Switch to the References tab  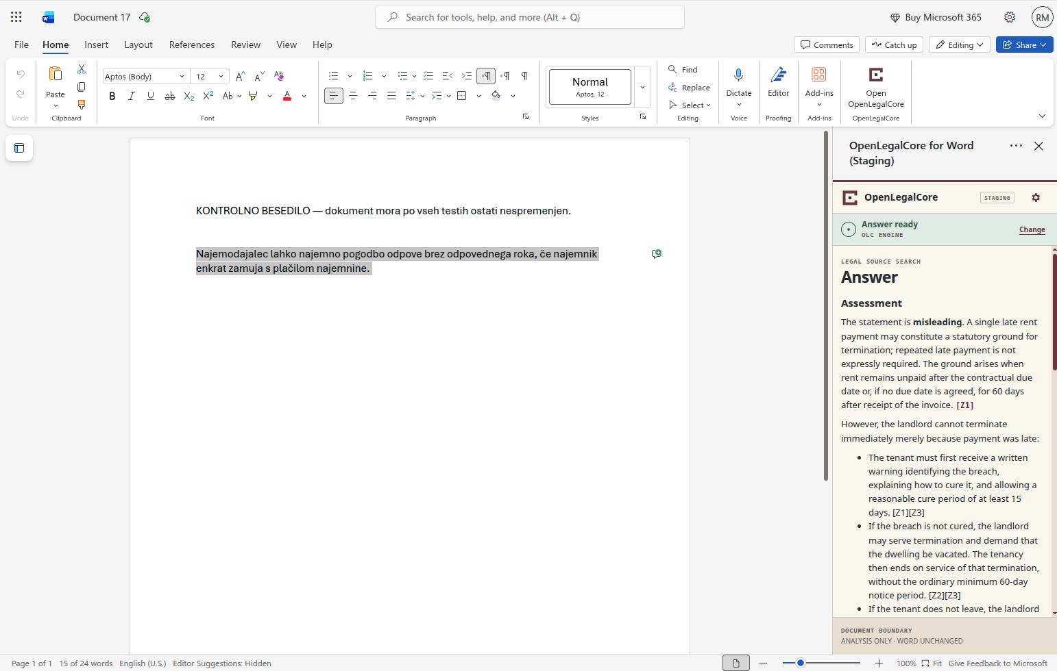tap(192, 45)
